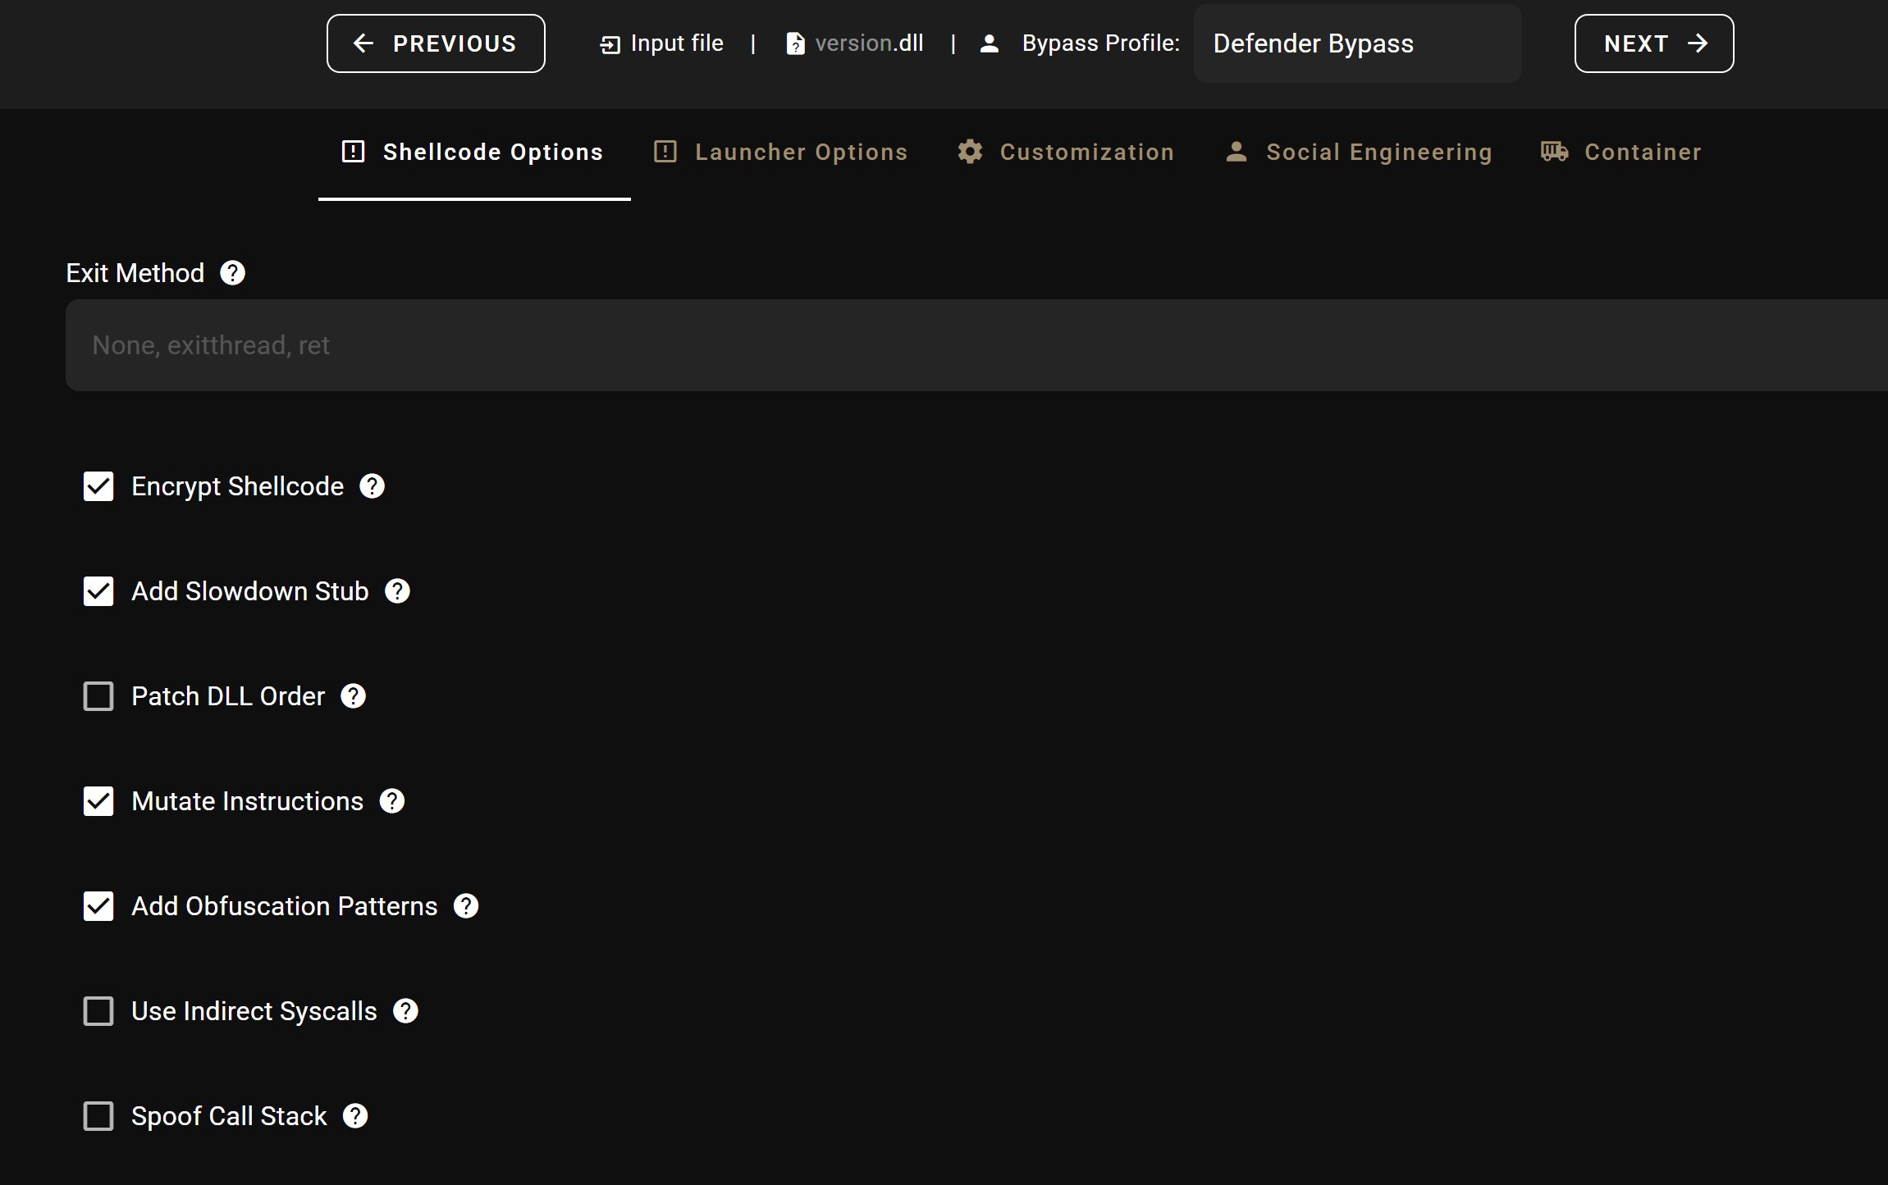Open help for Use Indirect Syscalls
The height and width of the screenshot is (1185, 1888).
click(x=405, y=1011)
